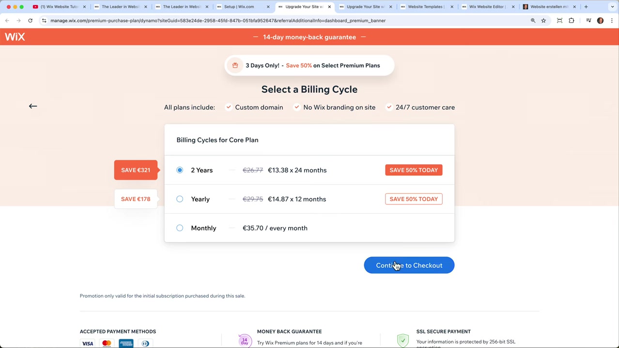Click the 3 Days Only promo banner

point(309,65)
